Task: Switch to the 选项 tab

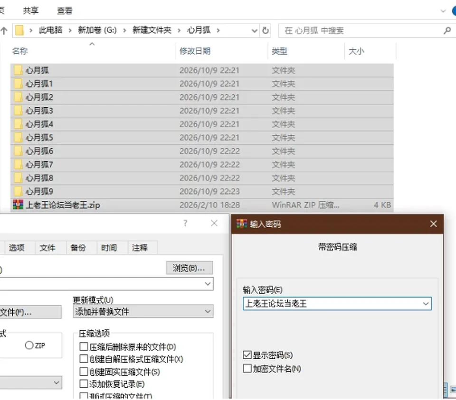Action: pyautogui.click(x=17, y=248)
